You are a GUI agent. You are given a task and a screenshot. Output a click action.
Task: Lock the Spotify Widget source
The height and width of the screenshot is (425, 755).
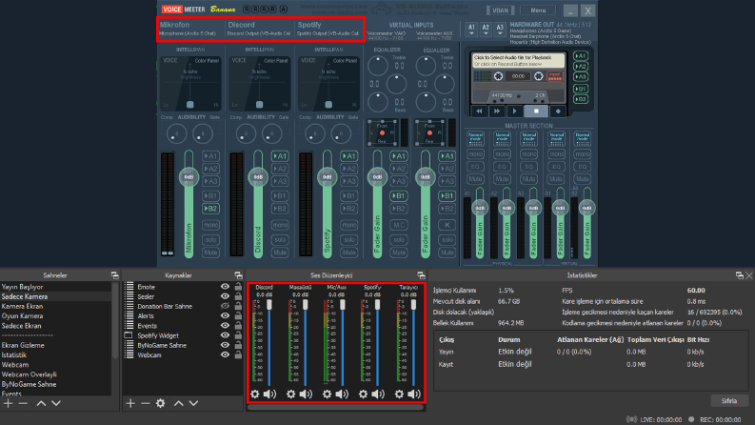pyautogui.click(x=238, y=335)
